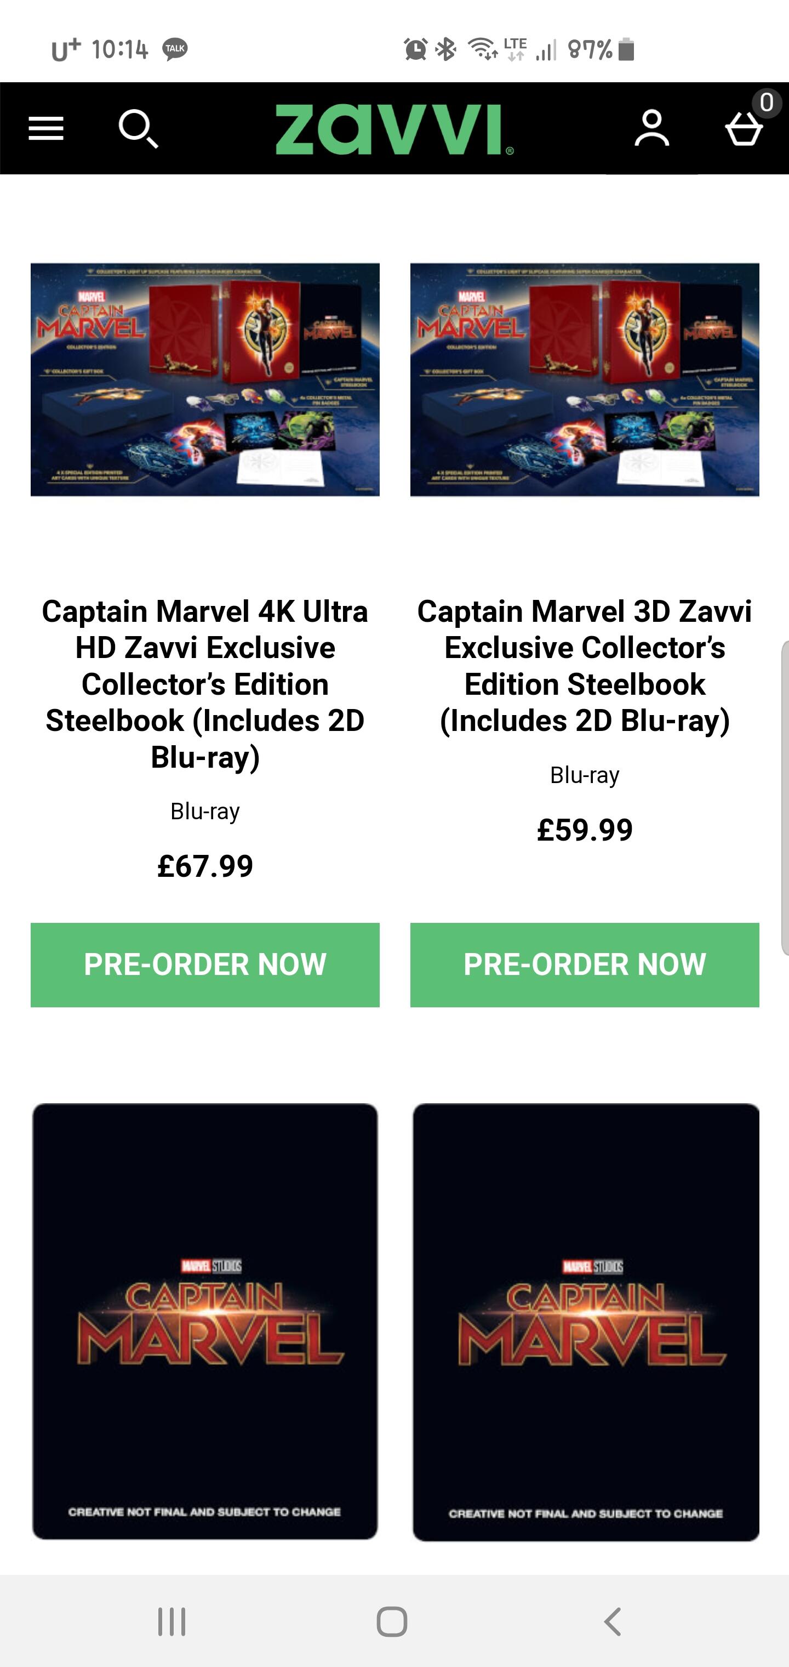Tap the KakaoTalk notification icon
The image size is (789, 1667).
coord(175,49)
